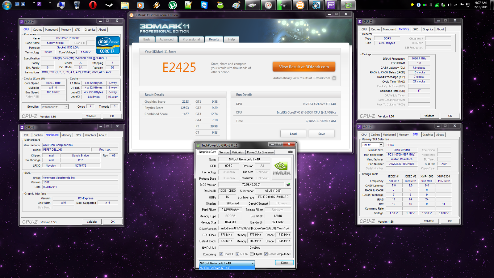The image size is (494, 278).
Task: Click the GPU-Z screenshot camera icon
Action: [x=290, y=152]
